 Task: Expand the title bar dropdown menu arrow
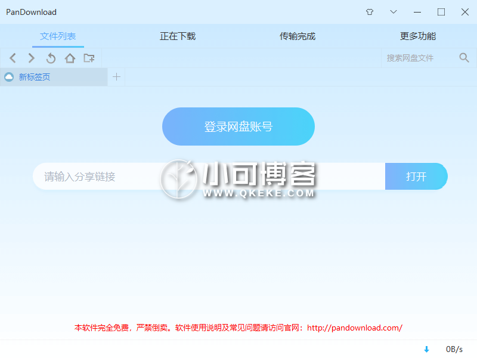394,12
